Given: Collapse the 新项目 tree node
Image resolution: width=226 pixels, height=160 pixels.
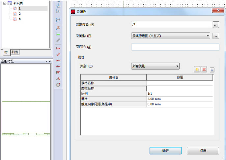Looking at the screenshot, I should [x=4, y=3].
